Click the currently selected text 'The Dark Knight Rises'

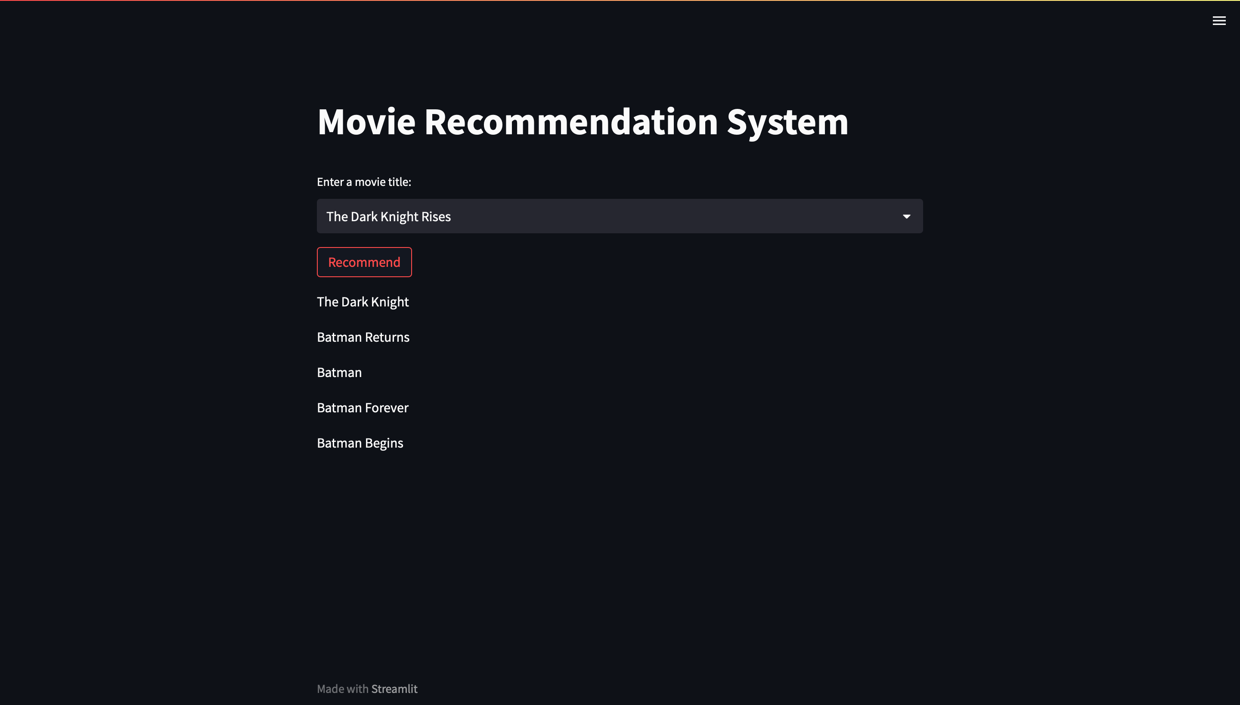388,216
